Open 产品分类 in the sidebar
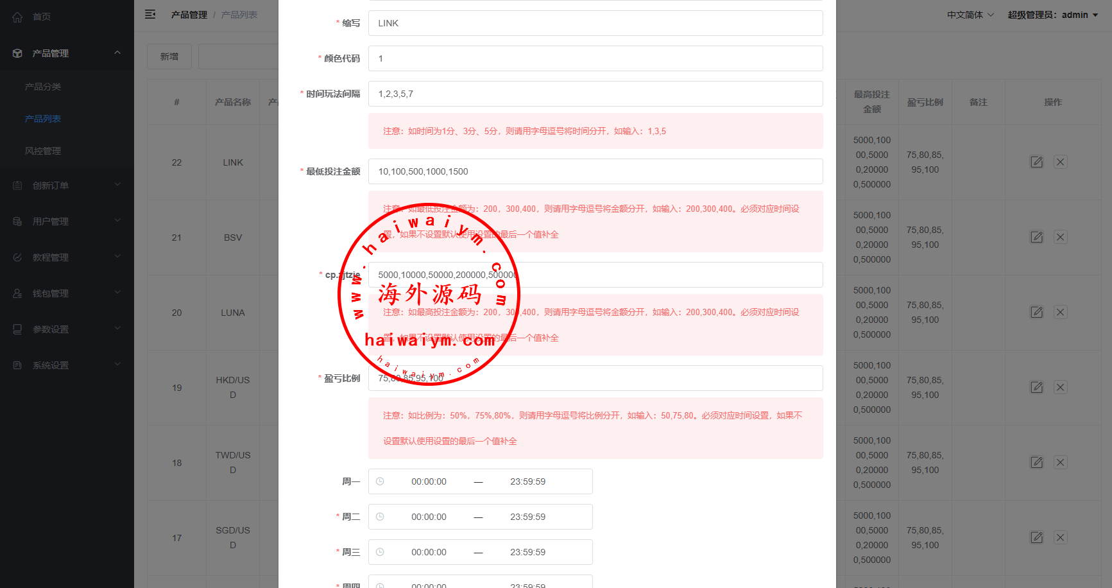The image size is (1112, 588). (x=43, y=87)
